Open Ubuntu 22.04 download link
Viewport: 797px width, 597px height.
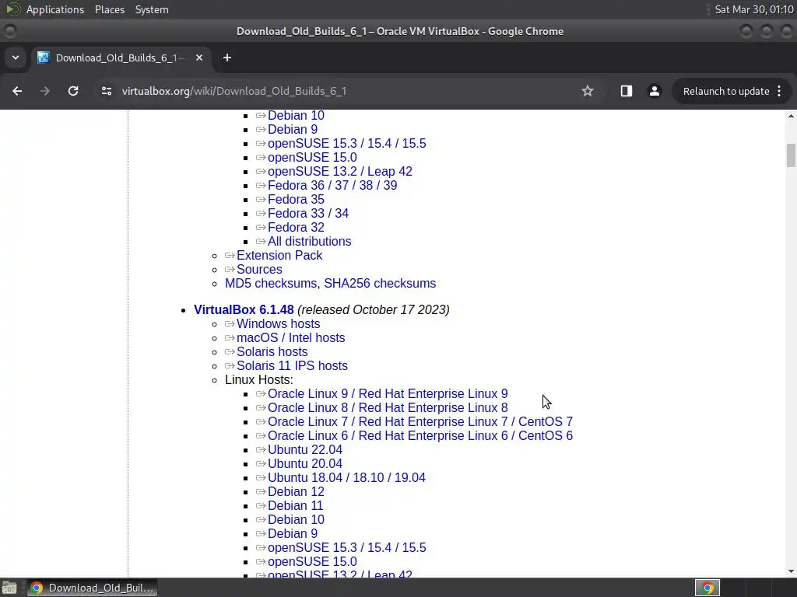[305, 450]
